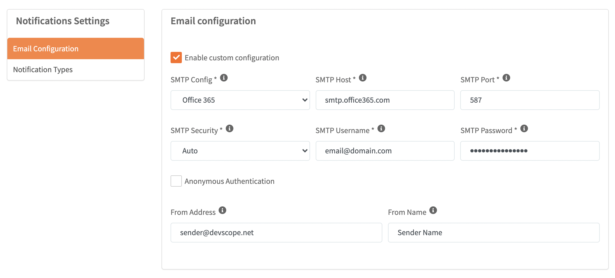Enable Anonymous Authentication checkbox
615x278 pixels.
(176, 181)
